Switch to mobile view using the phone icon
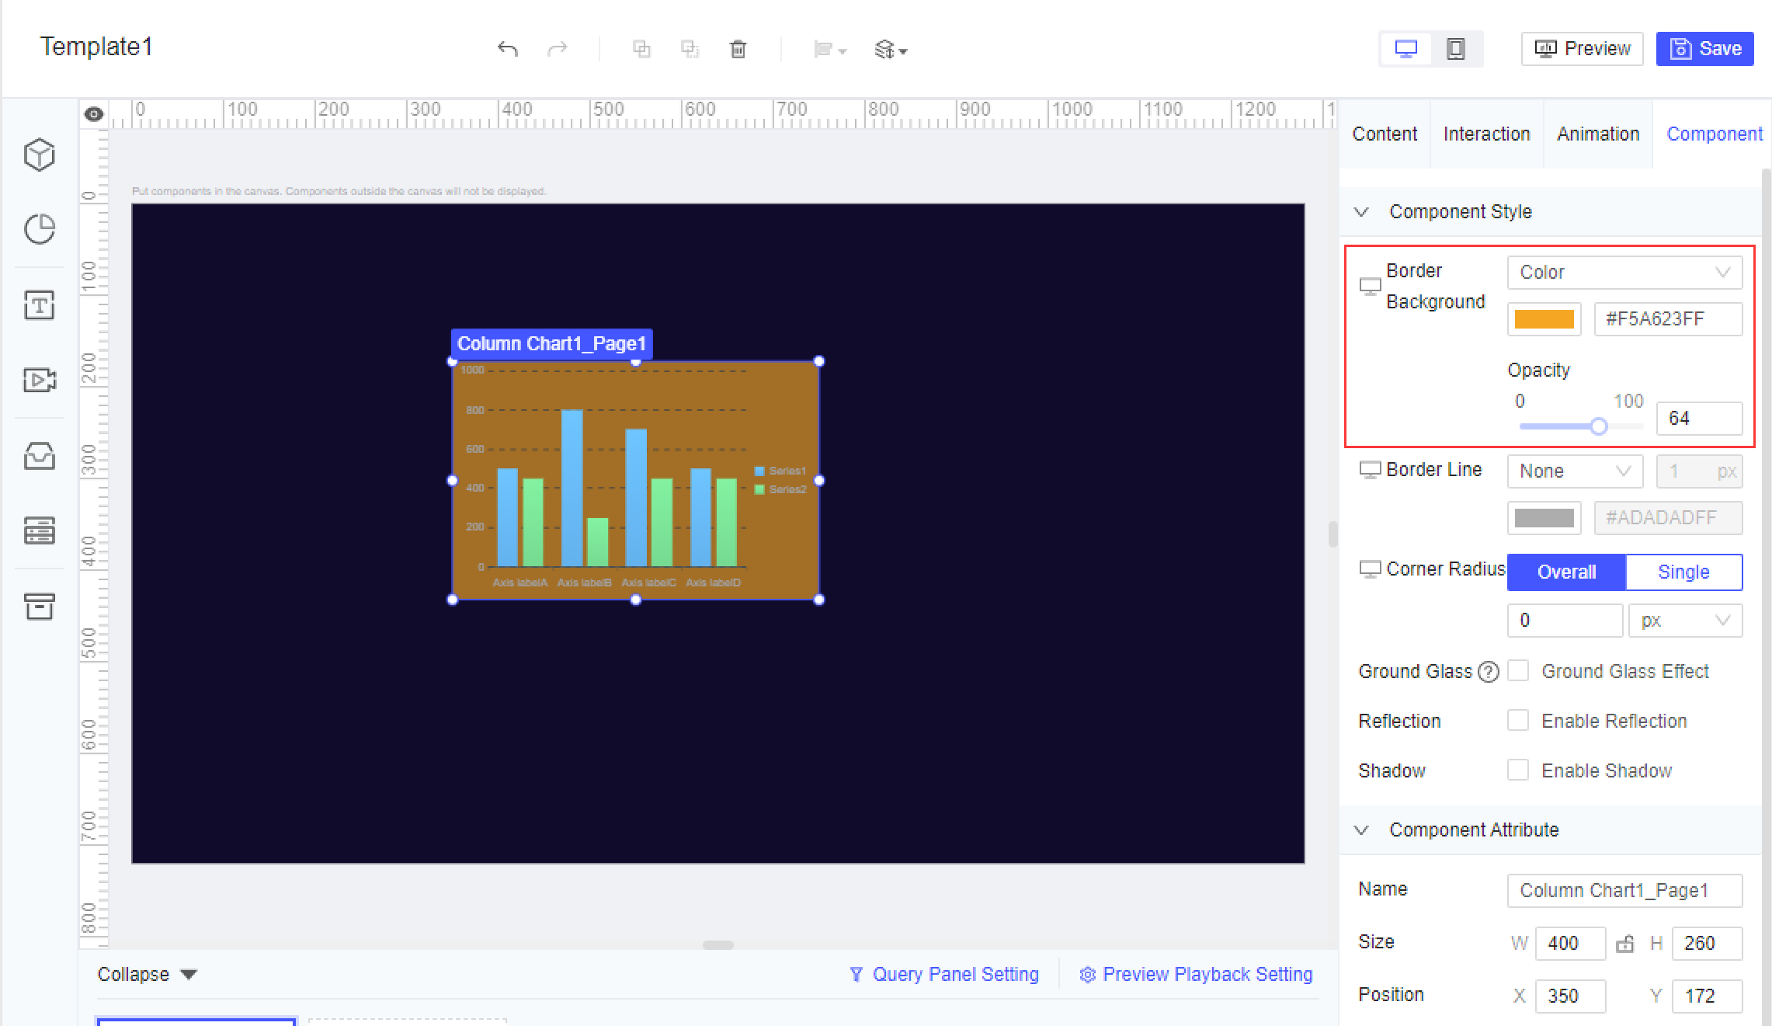The height and width of the screenshot is (1026, 1772). pos(1455,48)
